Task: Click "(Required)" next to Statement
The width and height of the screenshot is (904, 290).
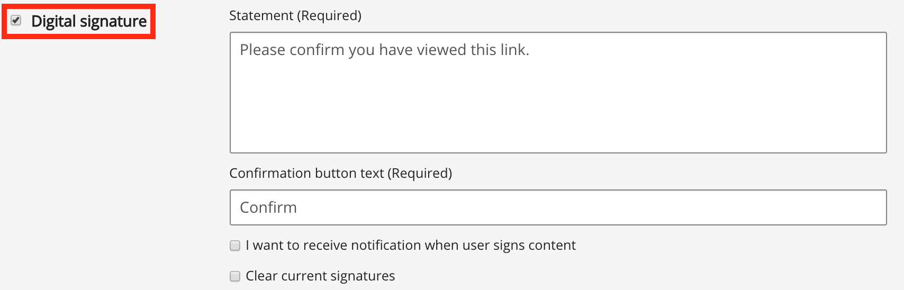Action: (x=329, y=15)
